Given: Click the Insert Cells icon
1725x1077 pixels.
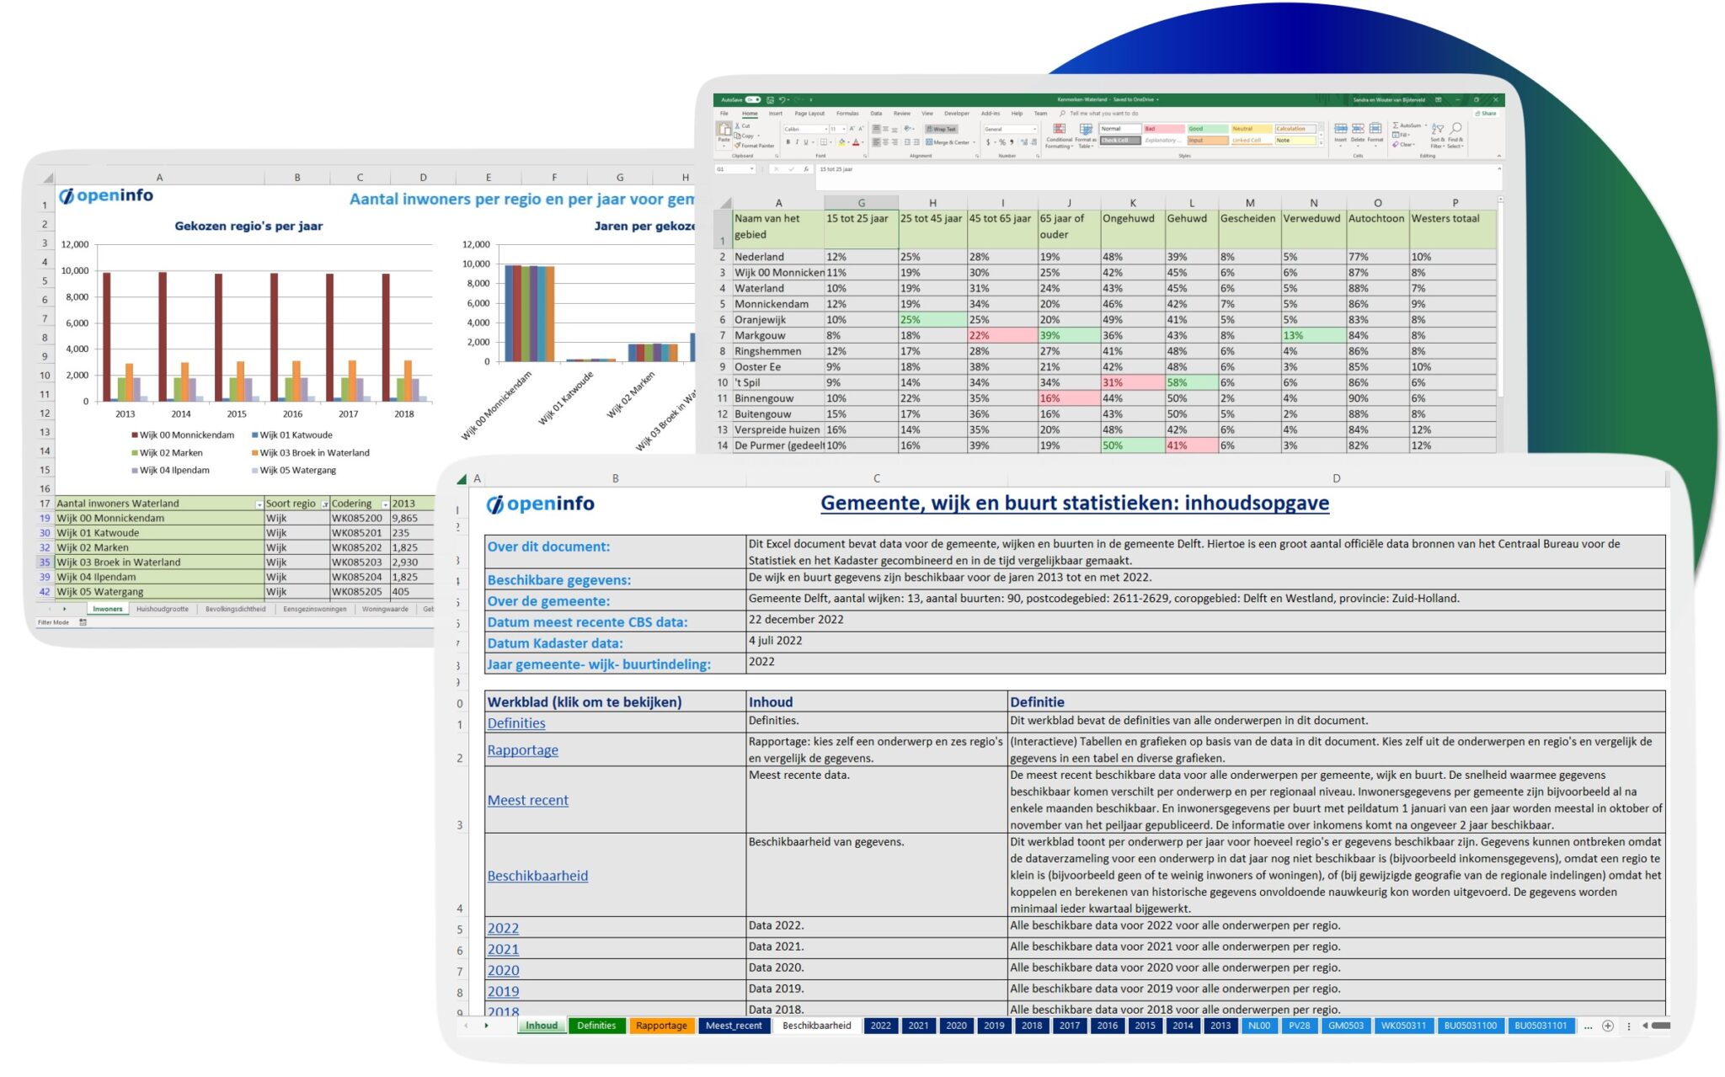Looking at the screenshot, I should click(1342, 129).
